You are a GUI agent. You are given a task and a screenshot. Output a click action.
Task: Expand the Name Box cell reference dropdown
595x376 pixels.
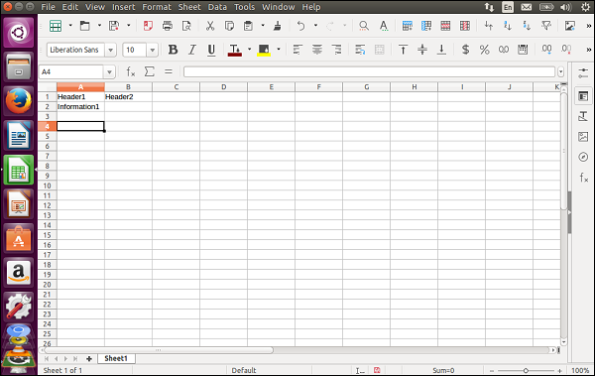(x=109, y=71)
